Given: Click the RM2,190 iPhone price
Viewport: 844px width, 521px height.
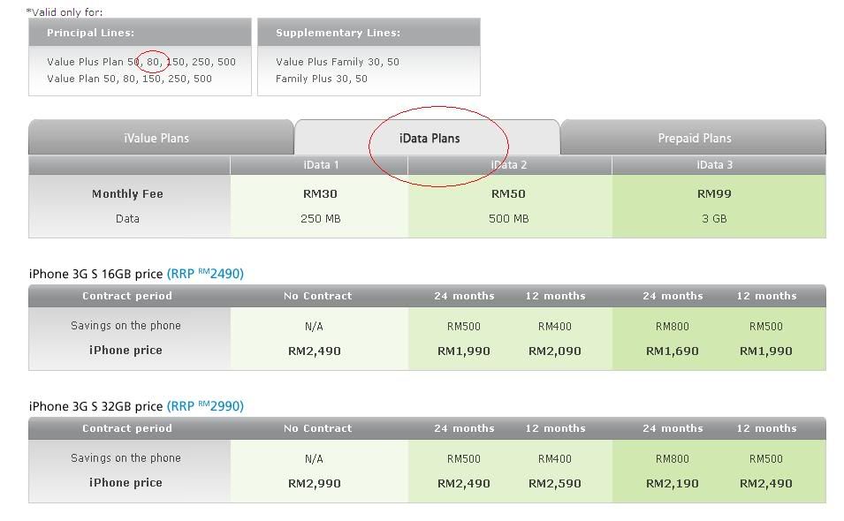Looking at the screenshot, I should (x=672, y=483).
